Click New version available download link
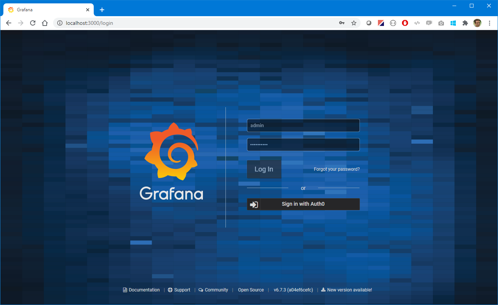 pyautogui.click(x=347, y=290)
